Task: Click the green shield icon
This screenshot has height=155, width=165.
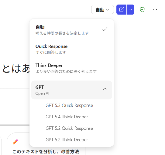Action: click(142, 10)
